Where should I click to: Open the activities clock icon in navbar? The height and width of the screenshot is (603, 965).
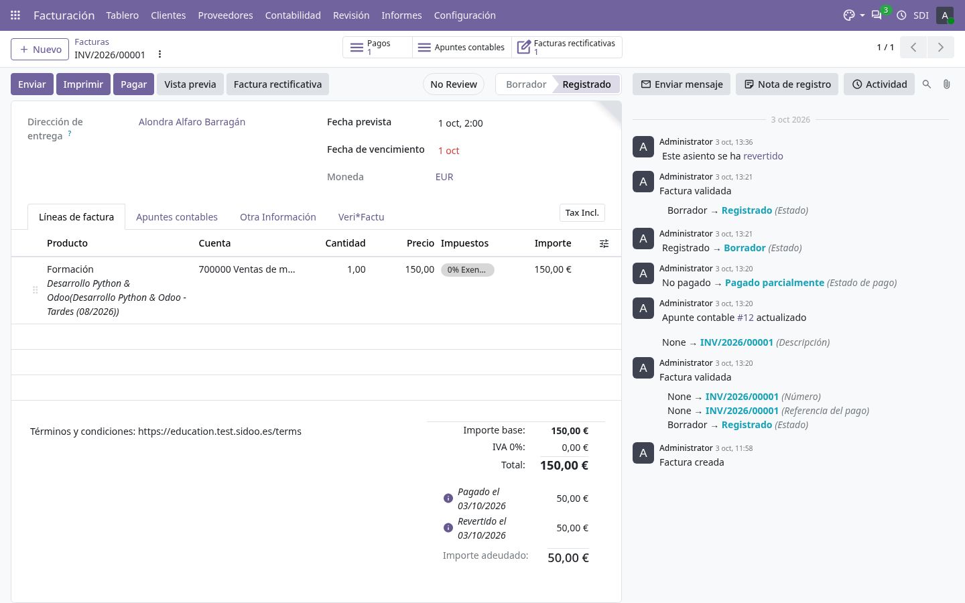(901, 15)
